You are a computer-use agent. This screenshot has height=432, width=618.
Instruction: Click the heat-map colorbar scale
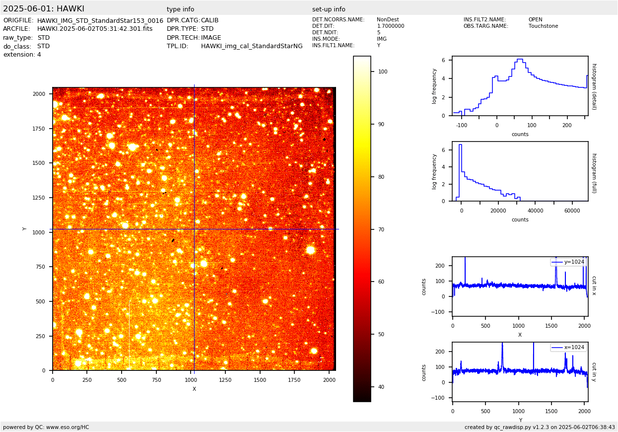(x=362, y=228)
